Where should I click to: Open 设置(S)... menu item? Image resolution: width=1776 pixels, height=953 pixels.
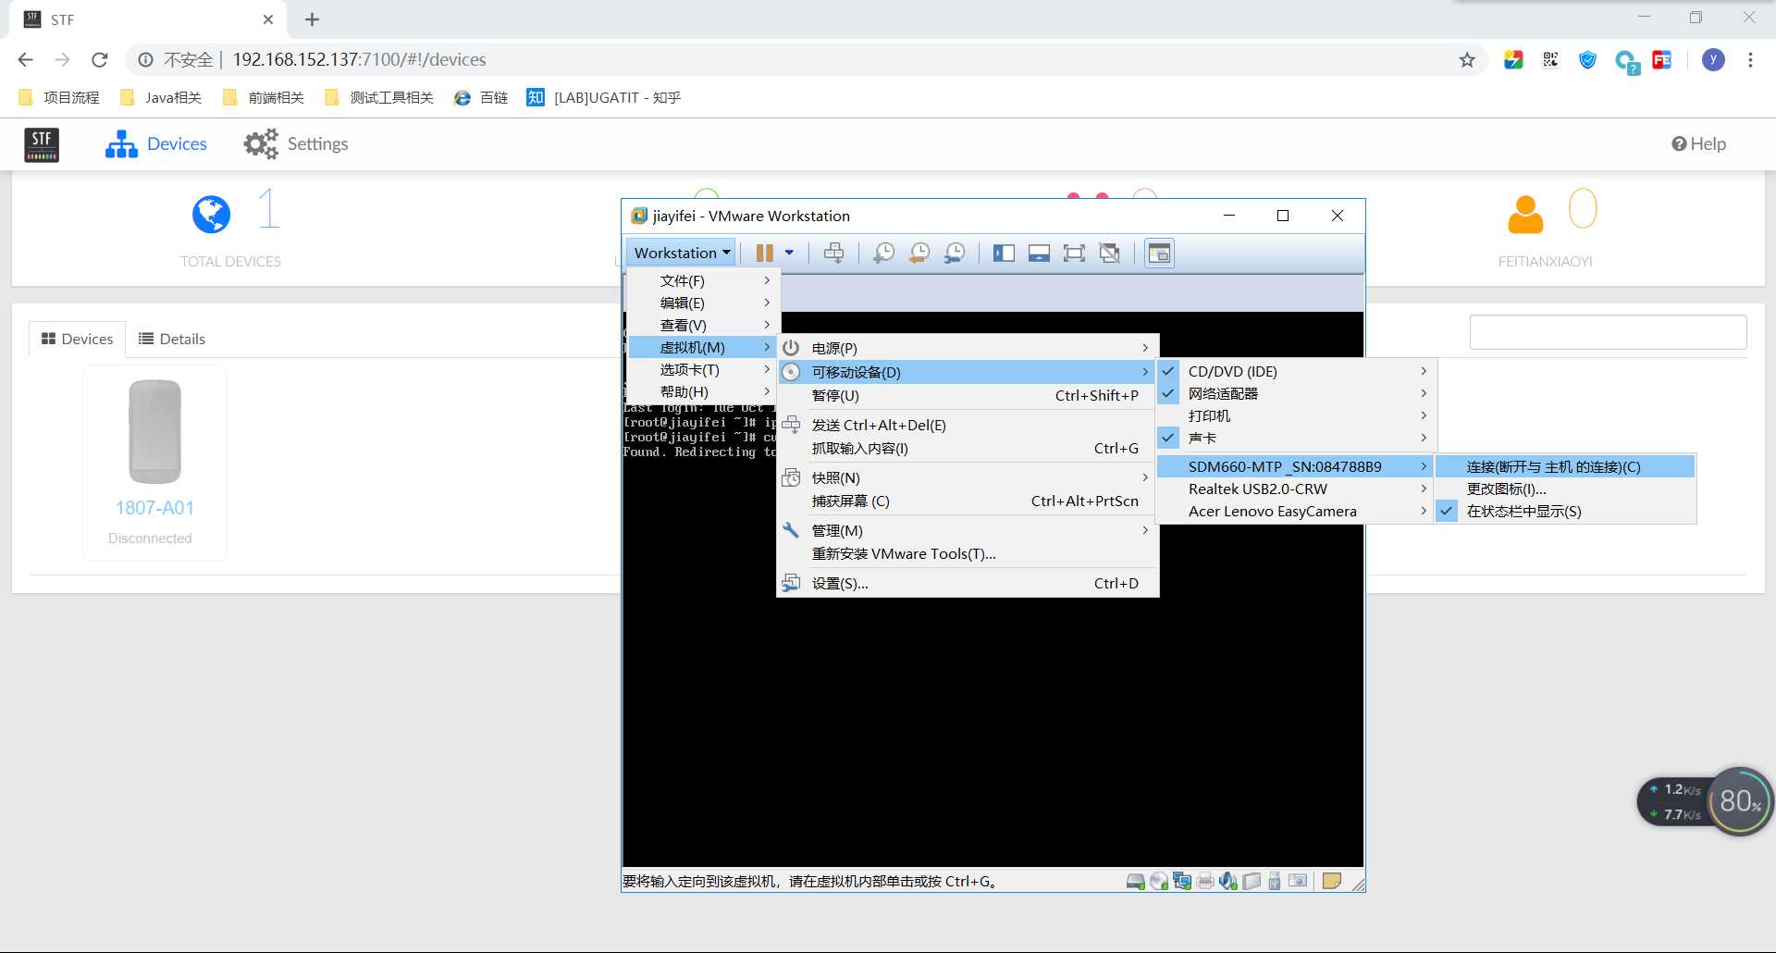tap(968, 583)
